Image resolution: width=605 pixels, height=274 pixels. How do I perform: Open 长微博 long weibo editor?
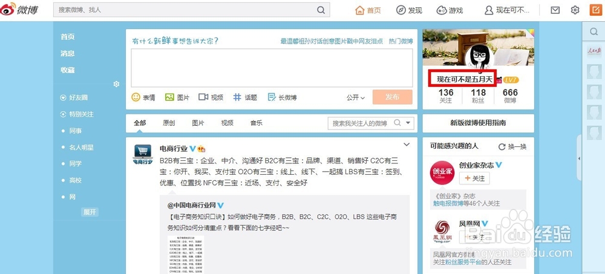point(282,97)
